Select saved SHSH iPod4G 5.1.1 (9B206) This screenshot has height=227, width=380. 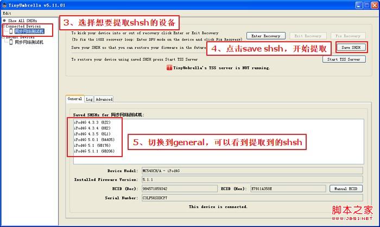(x=94, y=151)
